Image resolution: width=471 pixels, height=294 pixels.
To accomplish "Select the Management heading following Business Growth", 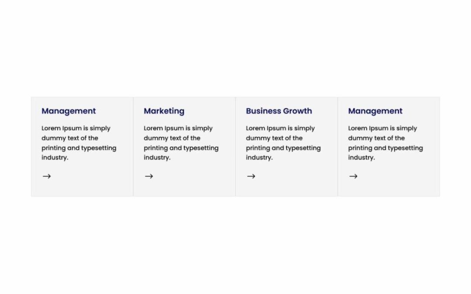I will pos(375,111).
